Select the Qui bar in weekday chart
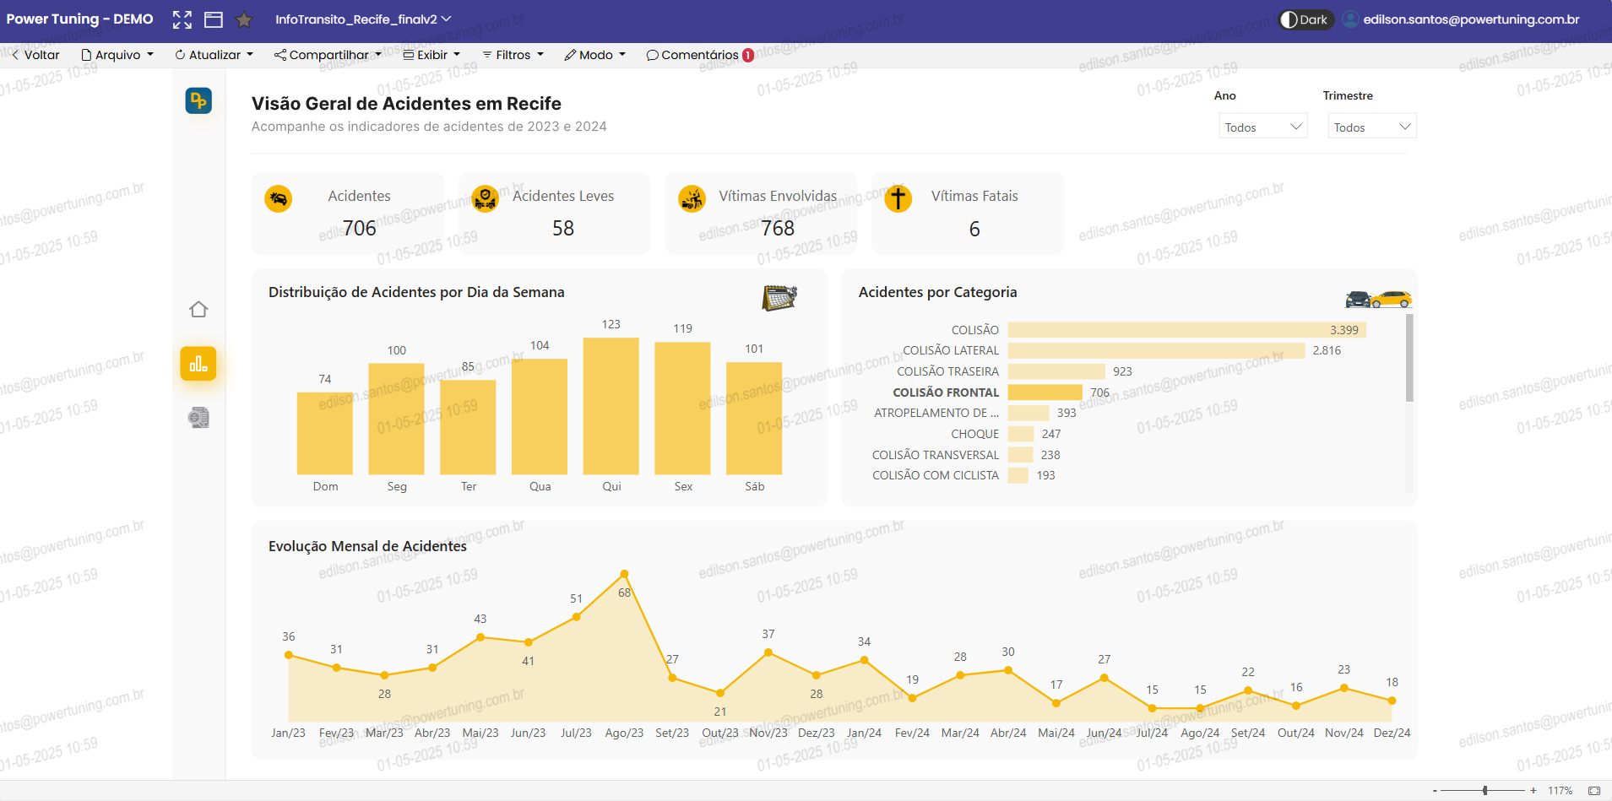1612x801 pixels. (x=611, y=406)
